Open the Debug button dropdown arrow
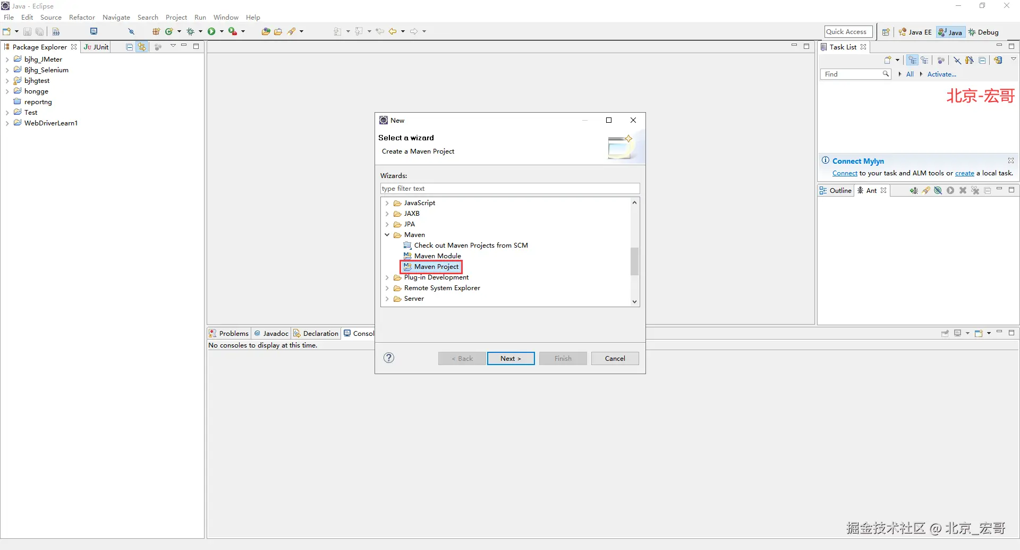Viewport: 1020px width, 550px height. coord(200,31)
